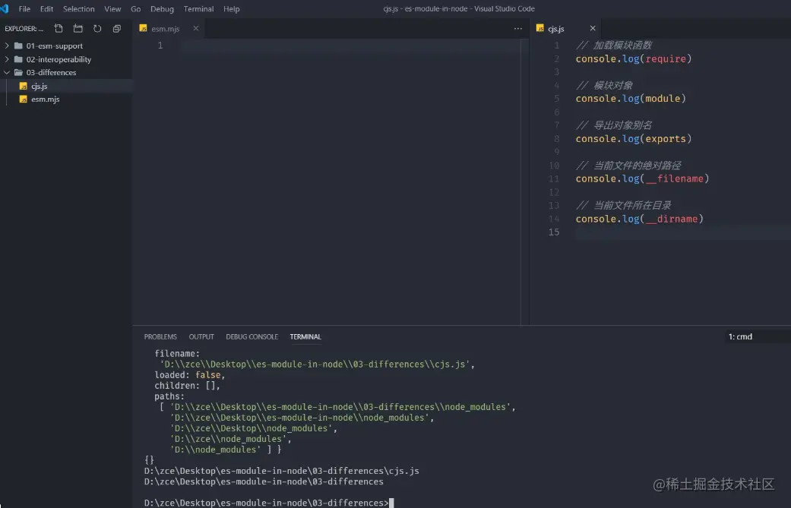Open the Selection menu
Image resolution: width=791 pixels, height=508 pixels.
79,9
